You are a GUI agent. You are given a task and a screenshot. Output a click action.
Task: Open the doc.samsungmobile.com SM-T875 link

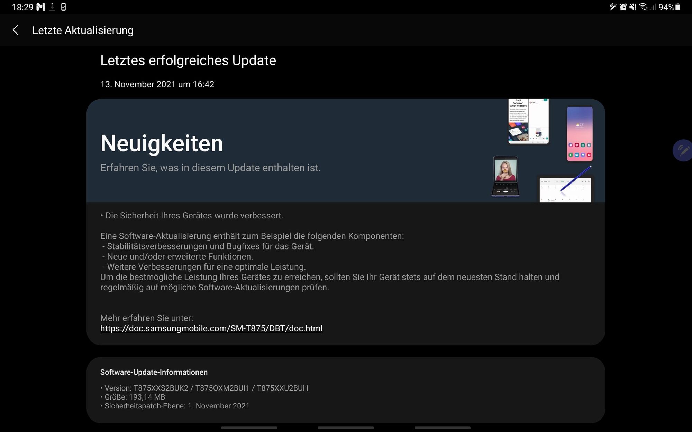[x=211, y=328]
